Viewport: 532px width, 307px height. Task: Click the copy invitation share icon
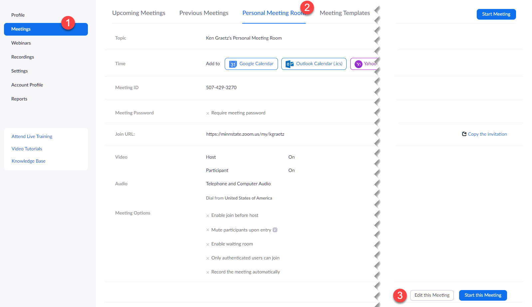pos(464,134)
